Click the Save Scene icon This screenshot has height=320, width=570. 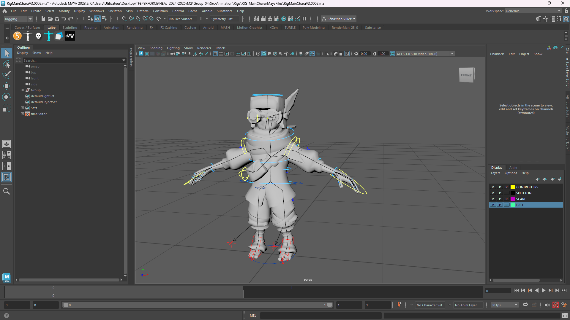(x=57, y=19)
